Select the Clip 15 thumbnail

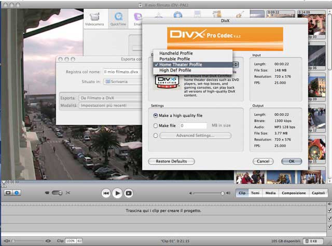pos(317,149)
